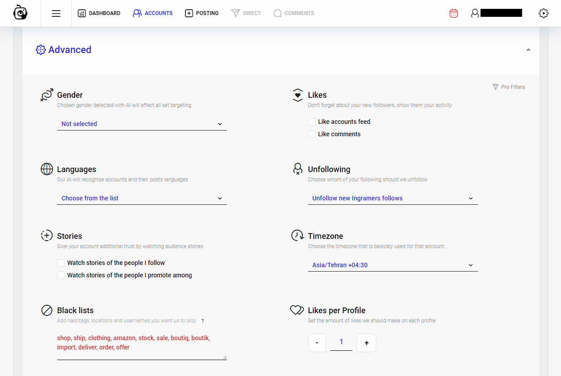Go to the Dashboard tab
Image resolution: width=561 pixels, height=376 pixels.
coord(99,13)
